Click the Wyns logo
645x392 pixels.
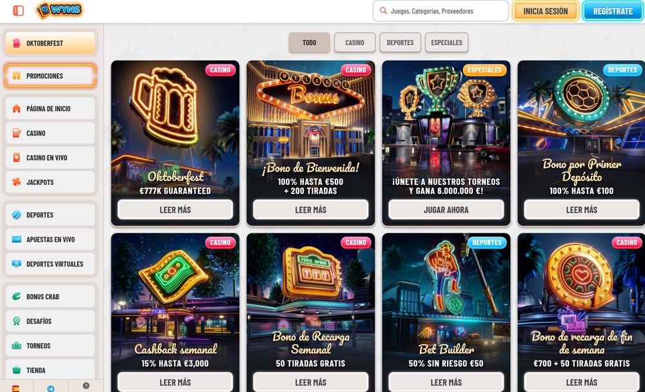(59, 10)
